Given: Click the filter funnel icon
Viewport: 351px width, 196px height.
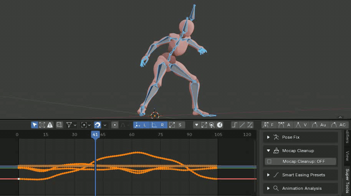Looking at the screenshot, I should click(69, 125).
